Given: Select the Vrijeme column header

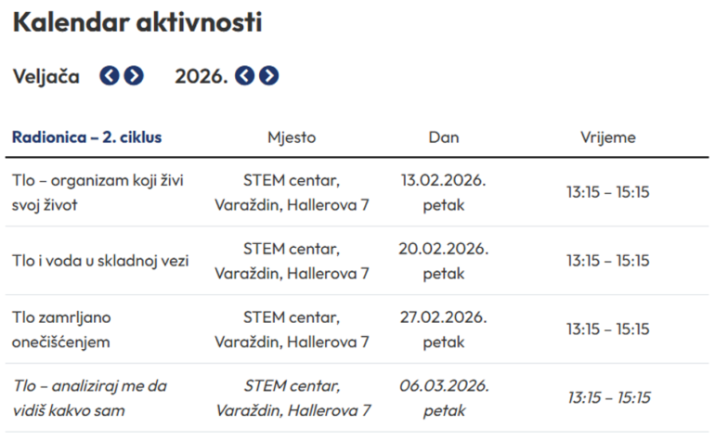Looking at the screenshot, I should click(608, 137).
